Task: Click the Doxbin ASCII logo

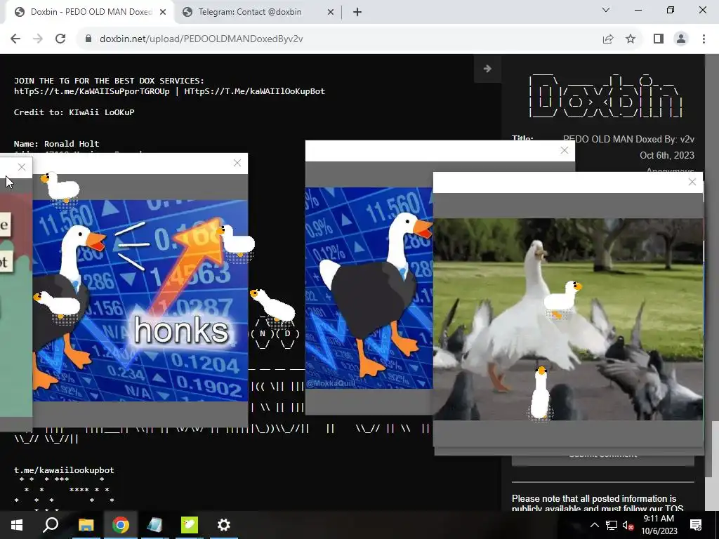Action: click(605, 95)
